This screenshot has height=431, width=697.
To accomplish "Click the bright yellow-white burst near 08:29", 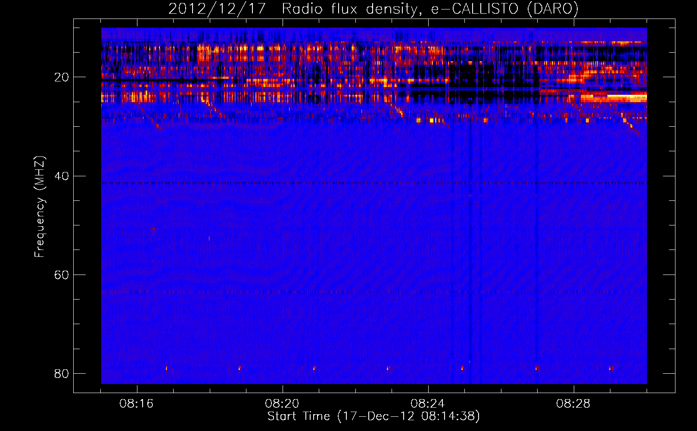I will pos(627,97).
